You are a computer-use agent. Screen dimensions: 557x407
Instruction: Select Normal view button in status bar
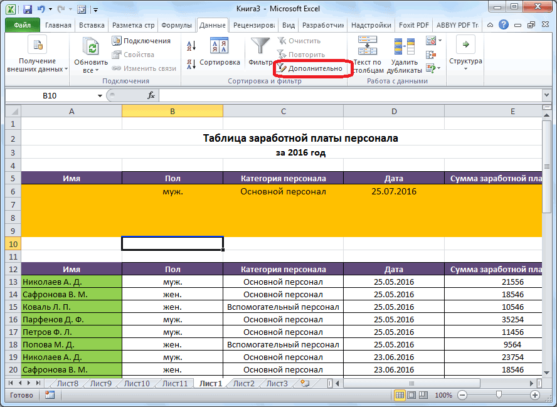click(400, 395)
